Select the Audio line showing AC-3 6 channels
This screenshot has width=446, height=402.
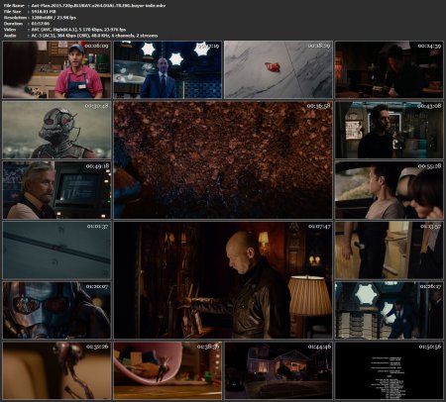point(80,36)
